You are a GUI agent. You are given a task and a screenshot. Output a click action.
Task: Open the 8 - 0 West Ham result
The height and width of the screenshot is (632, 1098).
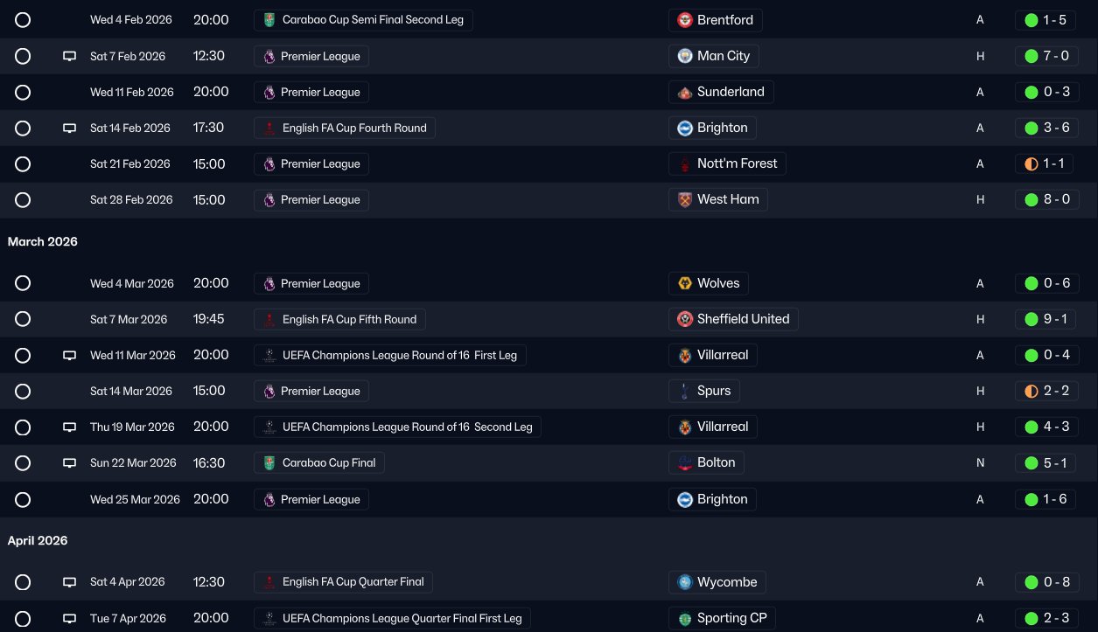click(1046, 199)
